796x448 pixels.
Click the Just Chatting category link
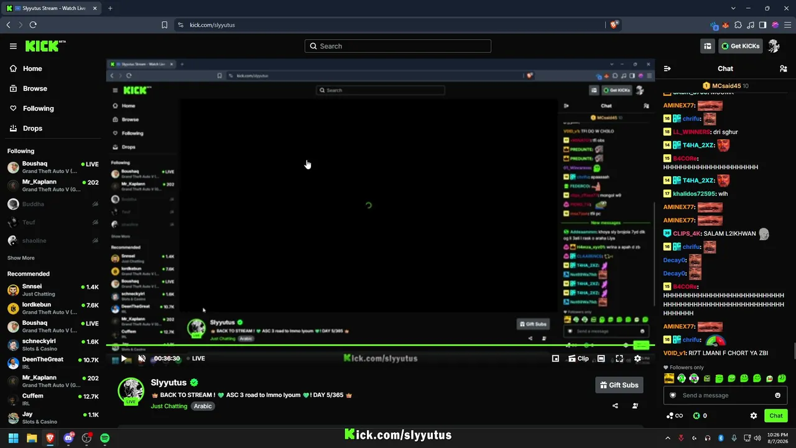tap(169, 406)
